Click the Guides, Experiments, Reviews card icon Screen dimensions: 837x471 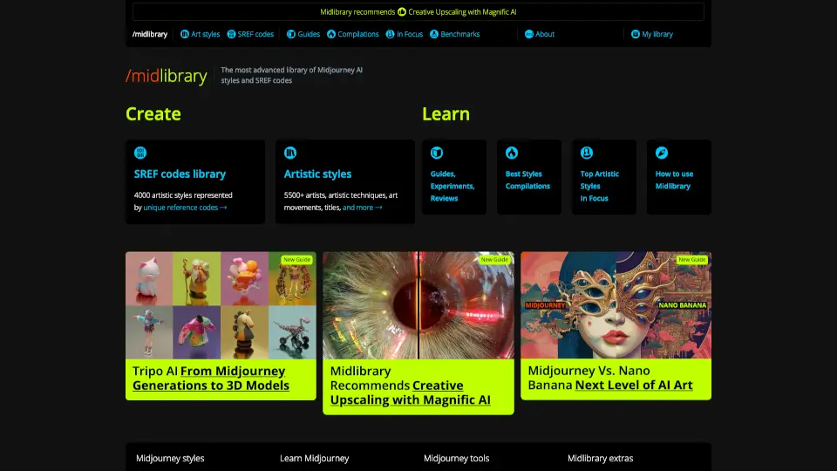pyautogui.click(x=437, y=153)
